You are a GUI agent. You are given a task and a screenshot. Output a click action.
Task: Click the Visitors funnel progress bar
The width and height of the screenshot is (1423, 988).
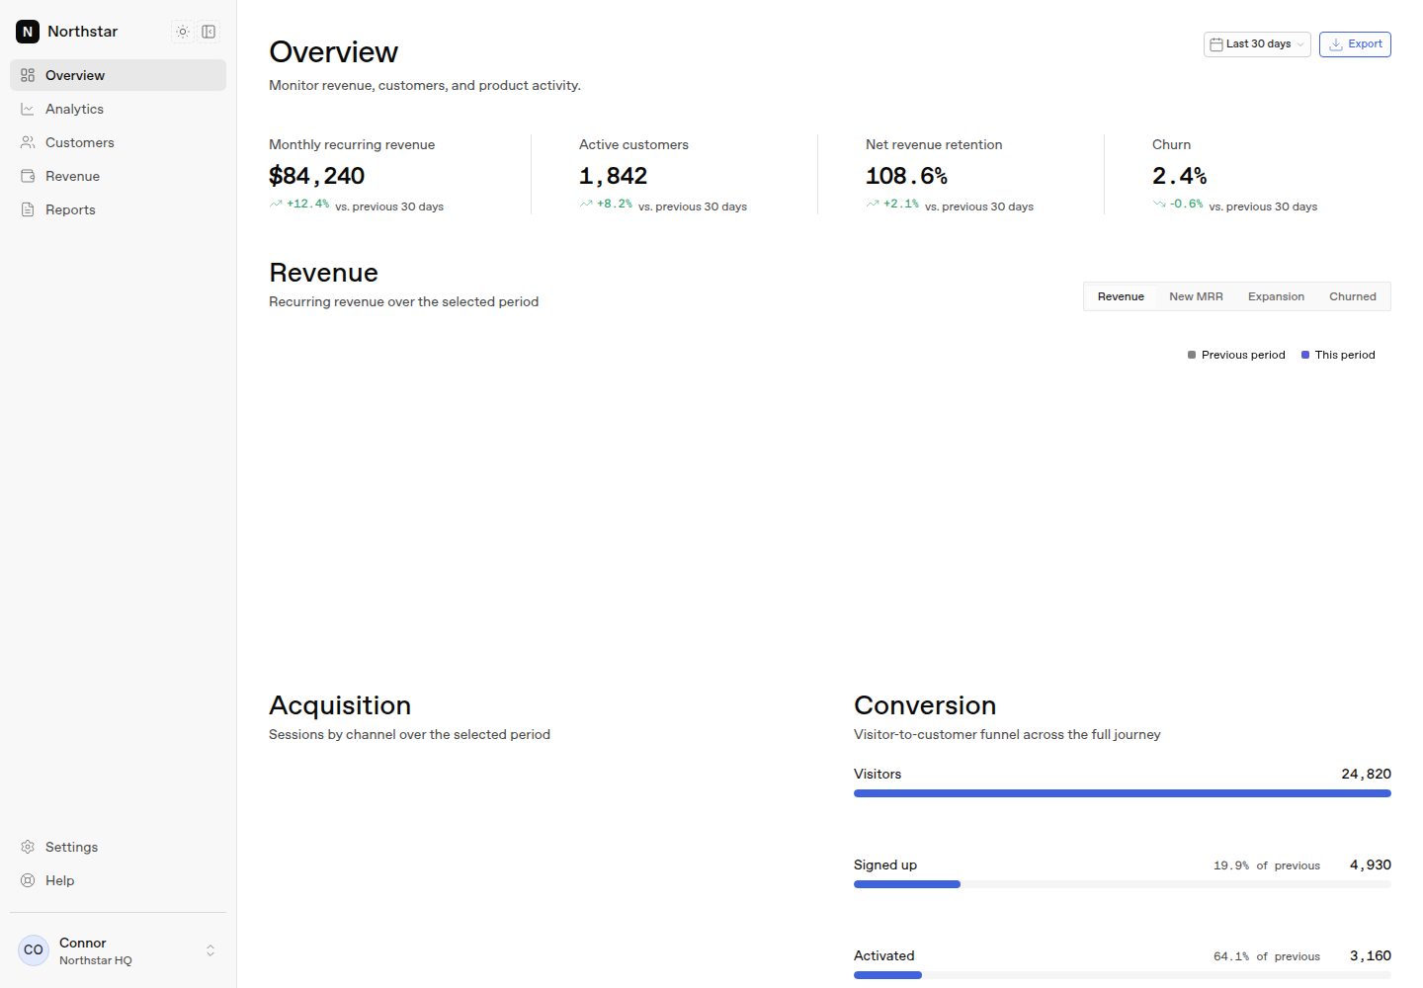[1123, 793]
